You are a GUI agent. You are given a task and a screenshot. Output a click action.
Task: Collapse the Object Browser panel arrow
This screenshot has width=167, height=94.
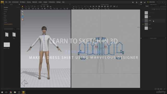pos(141,4)
